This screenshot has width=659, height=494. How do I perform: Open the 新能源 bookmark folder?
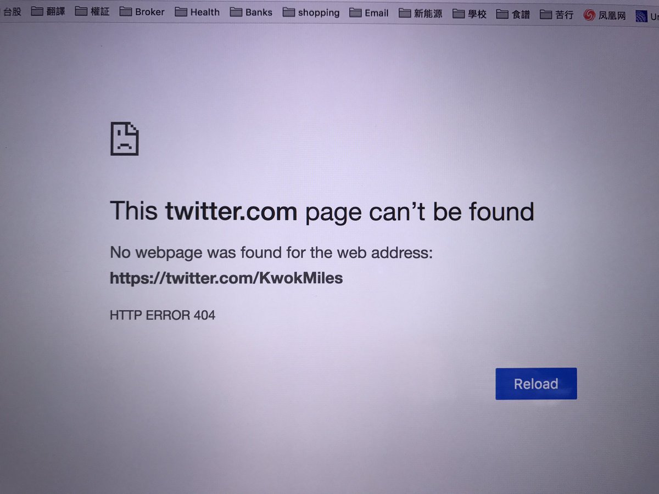(421, 13)
